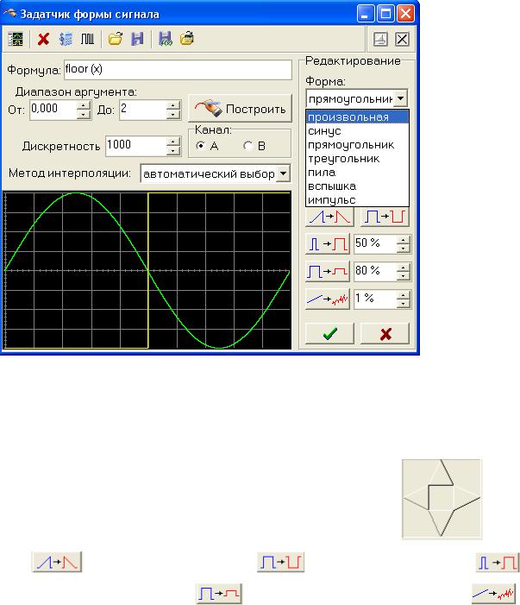520x605 pixels.
Task: Increase До value with up arrow
Action: [x=173, y=105]
